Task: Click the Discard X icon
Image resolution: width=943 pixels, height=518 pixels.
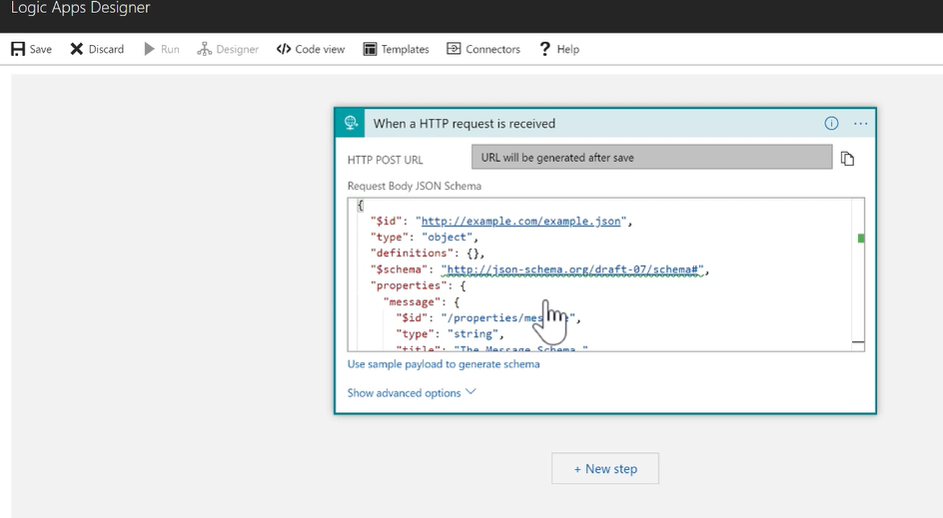Action: (x=77, y=49)
